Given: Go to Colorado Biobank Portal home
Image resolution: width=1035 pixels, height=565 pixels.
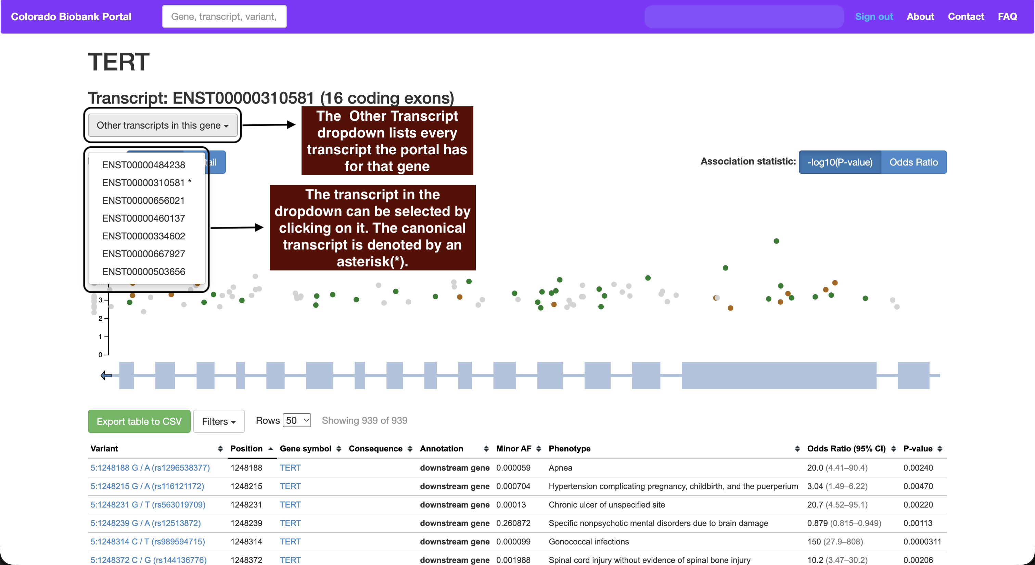Looking at the screenshot, I should 71,16.
